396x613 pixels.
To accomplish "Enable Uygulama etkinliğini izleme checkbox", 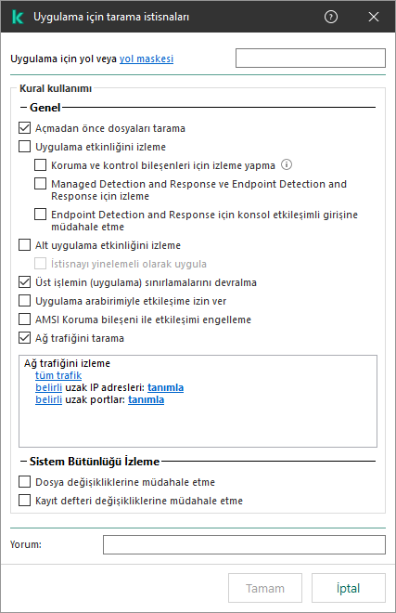I will tap(25, 147).
